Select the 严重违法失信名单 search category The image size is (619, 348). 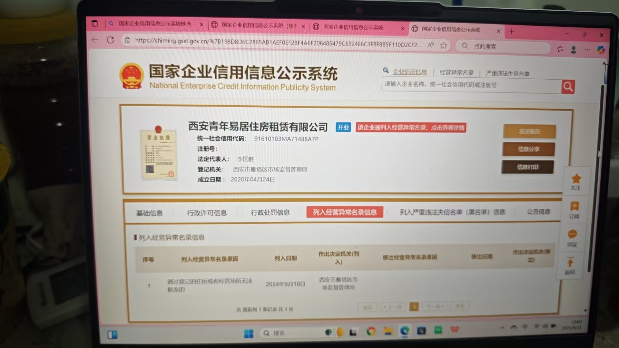[x=507, y=73]
